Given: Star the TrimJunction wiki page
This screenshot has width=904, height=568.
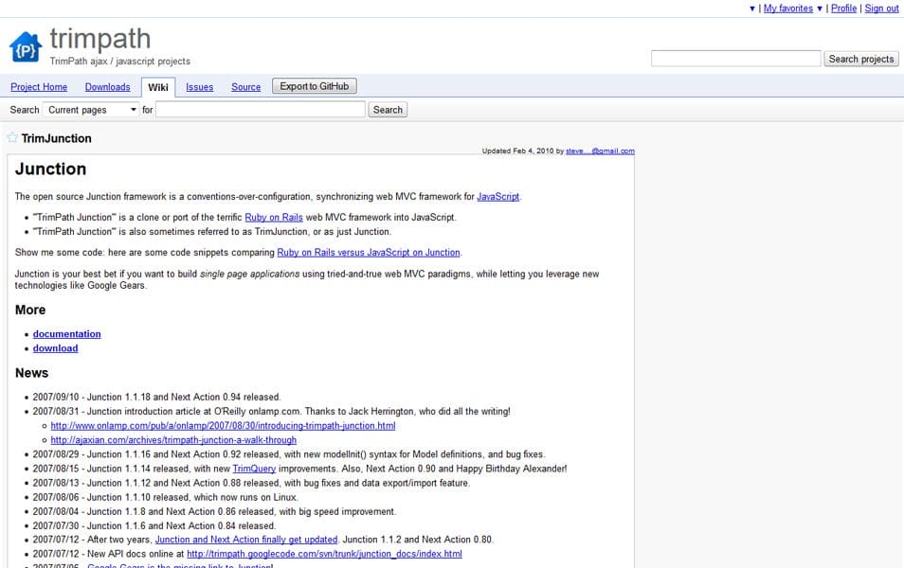Looking at the screenshot, I should pyautogui.click(x=12, y=137).
